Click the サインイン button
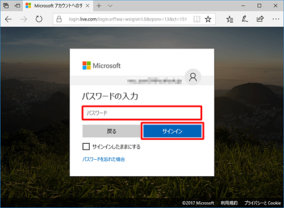 click(172, 131)
